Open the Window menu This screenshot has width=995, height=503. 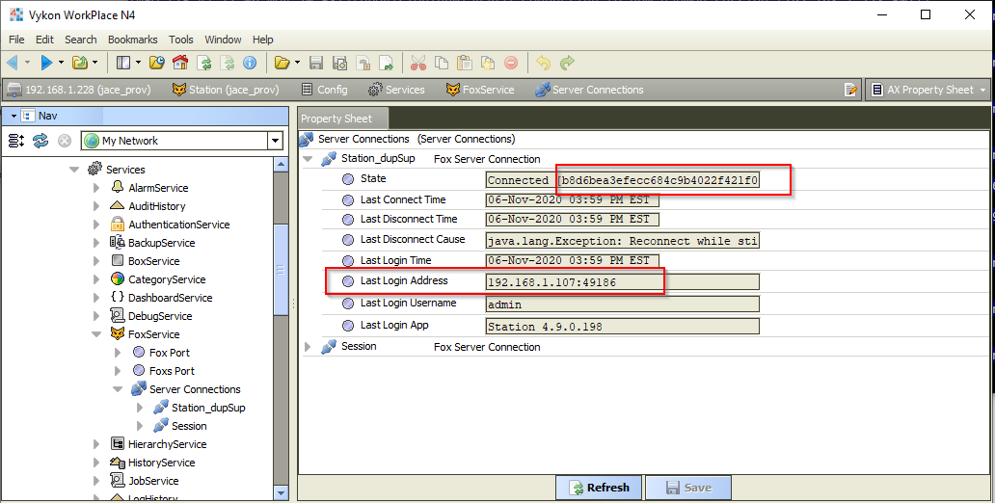point(223,40)
